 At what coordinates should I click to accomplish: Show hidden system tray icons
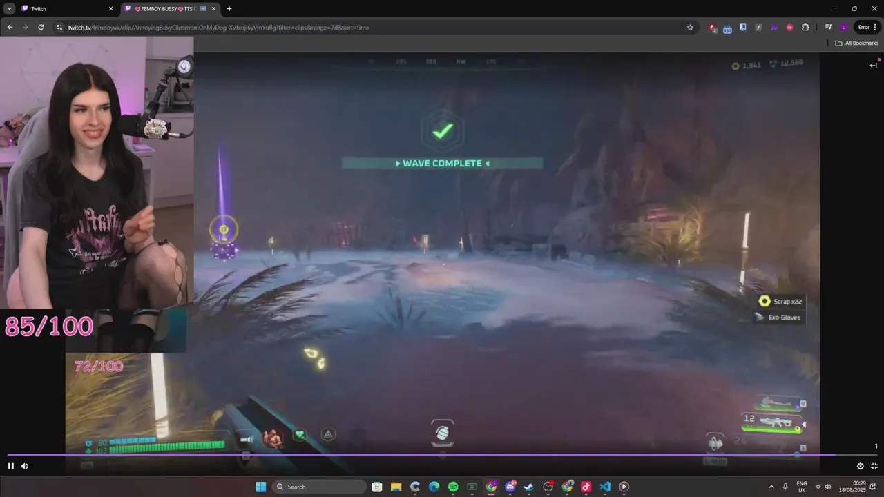pos(771,487)
